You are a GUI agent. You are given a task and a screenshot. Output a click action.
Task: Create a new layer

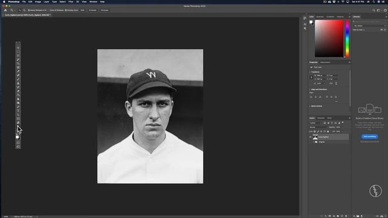342,216
